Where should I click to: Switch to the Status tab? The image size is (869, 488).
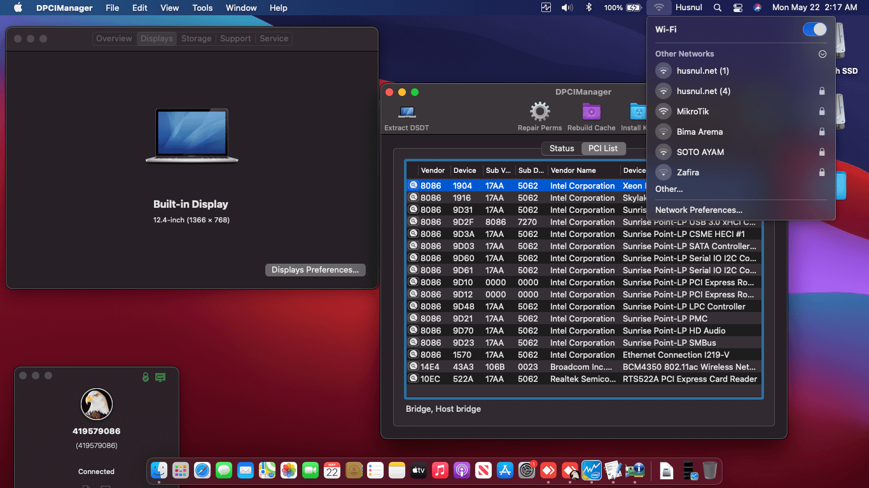tap(562, 148)
